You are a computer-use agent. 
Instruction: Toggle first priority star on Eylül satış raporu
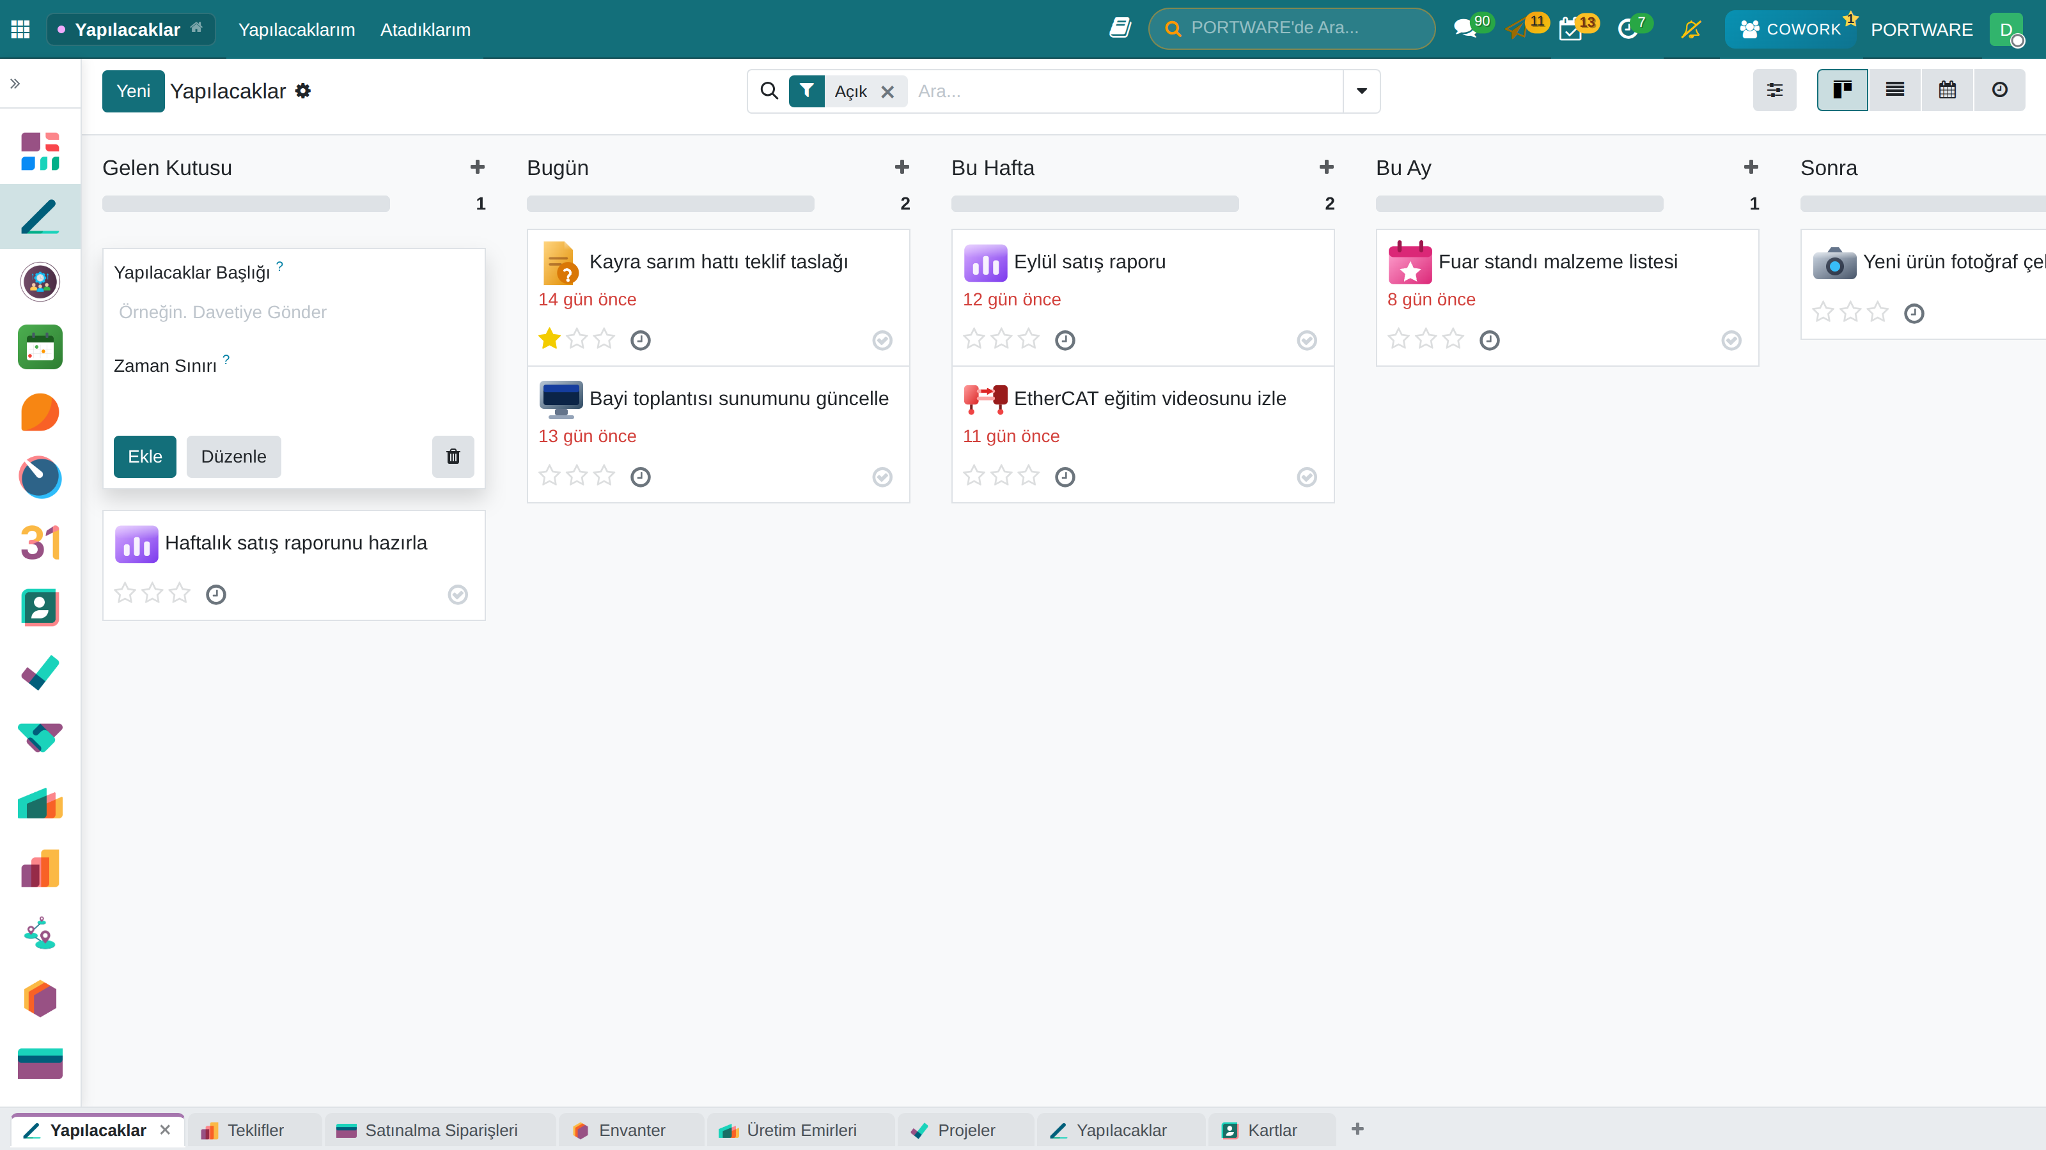974,340
